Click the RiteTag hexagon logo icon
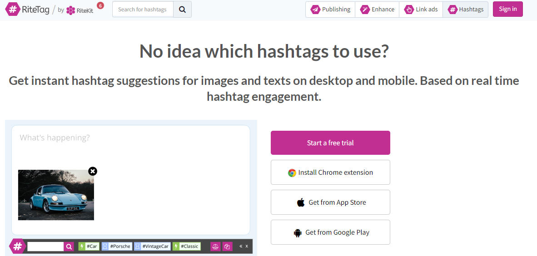 (x=12, y=9)
